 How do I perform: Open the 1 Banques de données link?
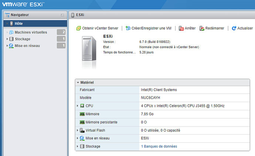pos(159,146)
